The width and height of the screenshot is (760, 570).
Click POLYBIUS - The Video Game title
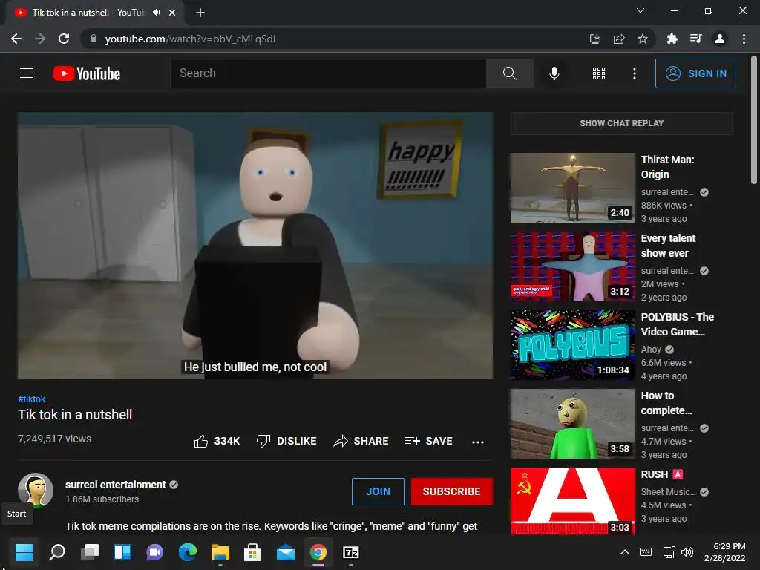click(677, 324)
